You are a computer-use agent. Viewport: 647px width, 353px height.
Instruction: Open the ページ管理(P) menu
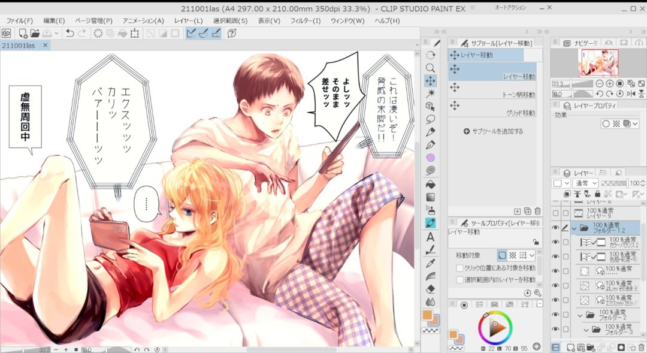pyautogui.click(x=93, y=20)
